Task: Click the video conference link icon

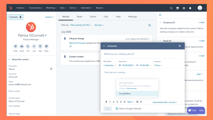Action: (x=137, y=102)
